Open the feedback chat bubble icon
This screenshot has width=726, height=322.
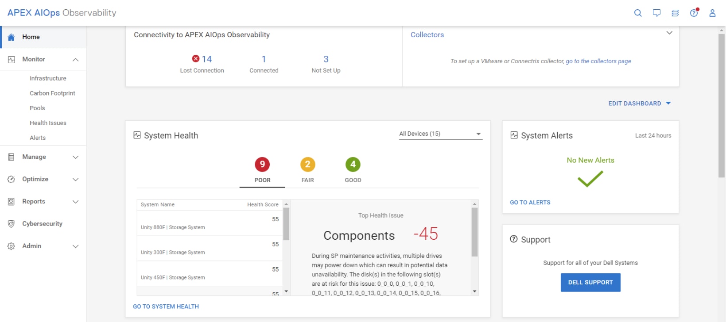pos(656,13)
